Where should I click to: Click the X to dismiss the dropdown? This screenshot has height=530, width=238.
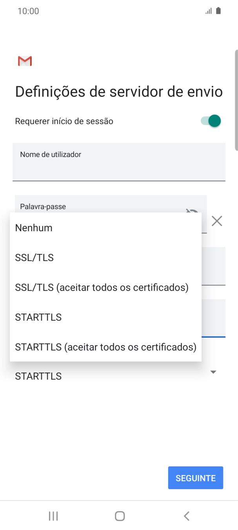217,221
